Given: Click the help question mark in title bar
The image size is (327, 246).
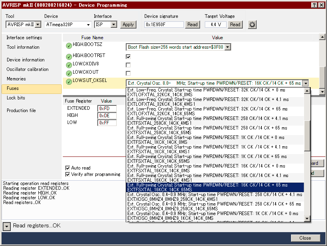Looking at the screenshot, I should click(x=314, y=5).
